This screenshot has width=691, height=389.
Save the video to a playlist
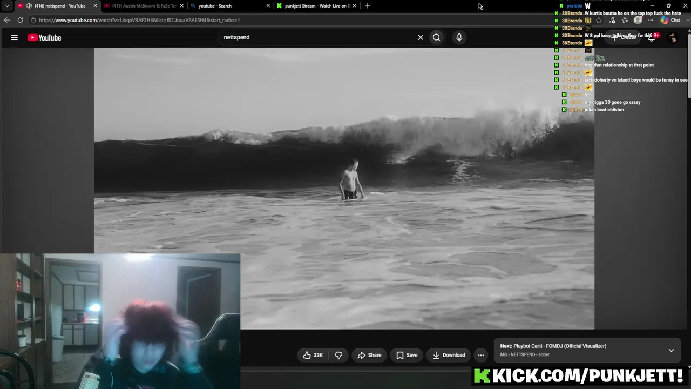(x=407, y=355)
